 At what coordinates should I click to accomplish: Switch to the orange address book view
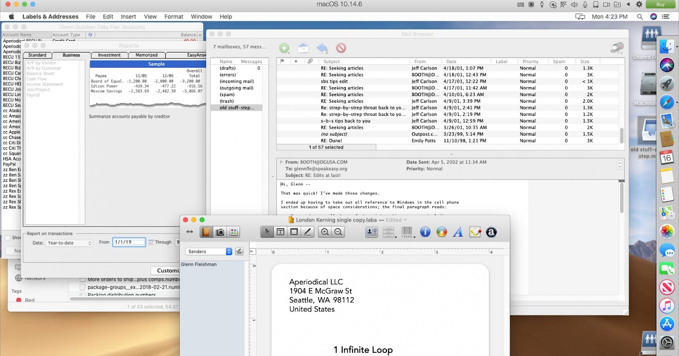pos(207,232)
